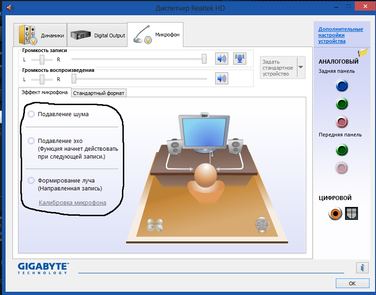Viewport: 376px width, 295px height.
Task: Click the Задать стандартное устройство button
Action: click(279, 68)
